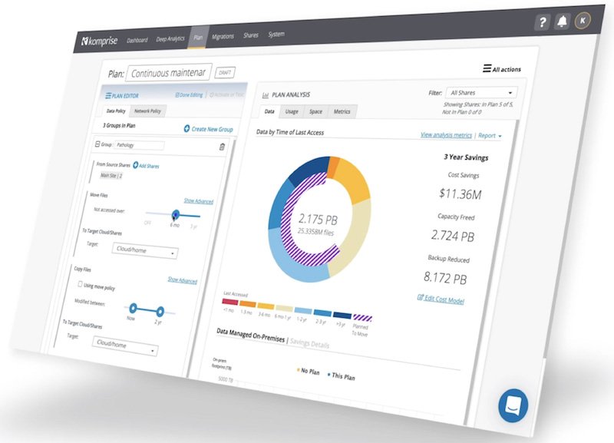
Task: Switch to the Data Policy tab
Action: [116, 111]
